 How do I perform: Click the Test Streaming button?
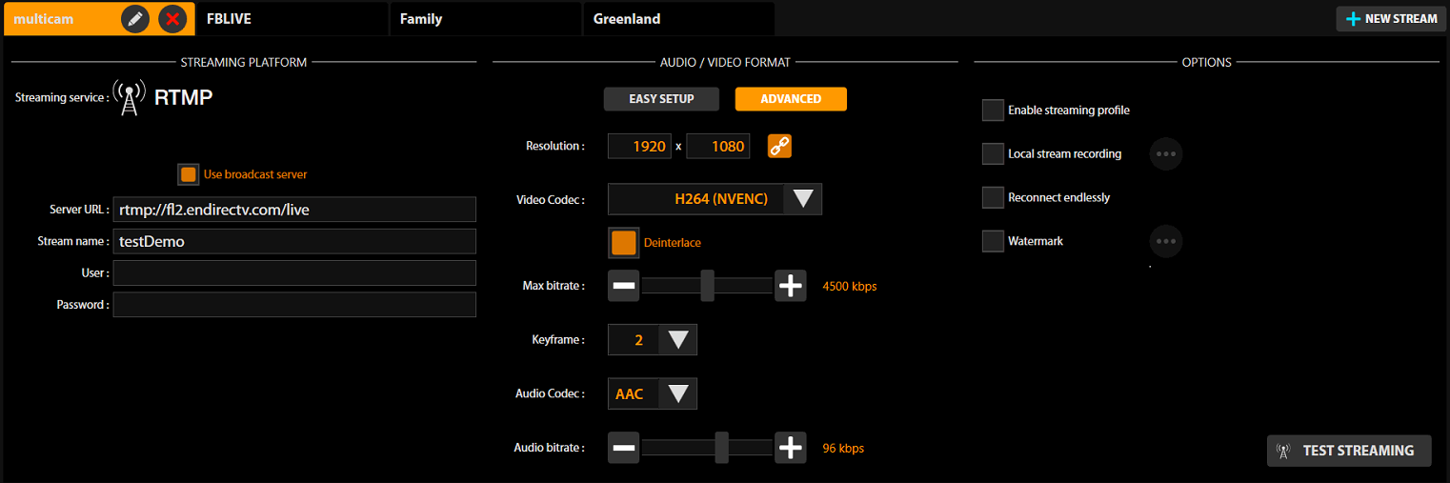click(1348, 451)
